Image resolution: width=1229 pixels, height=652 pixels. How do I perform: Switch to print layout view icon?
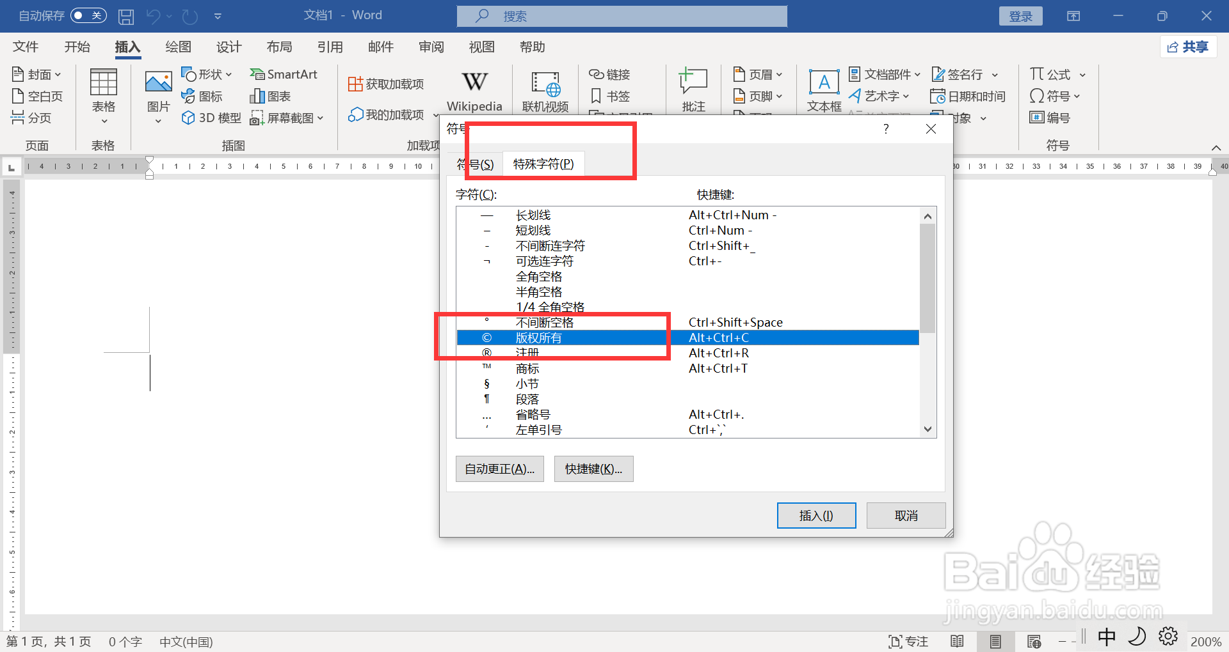[995, 642]
